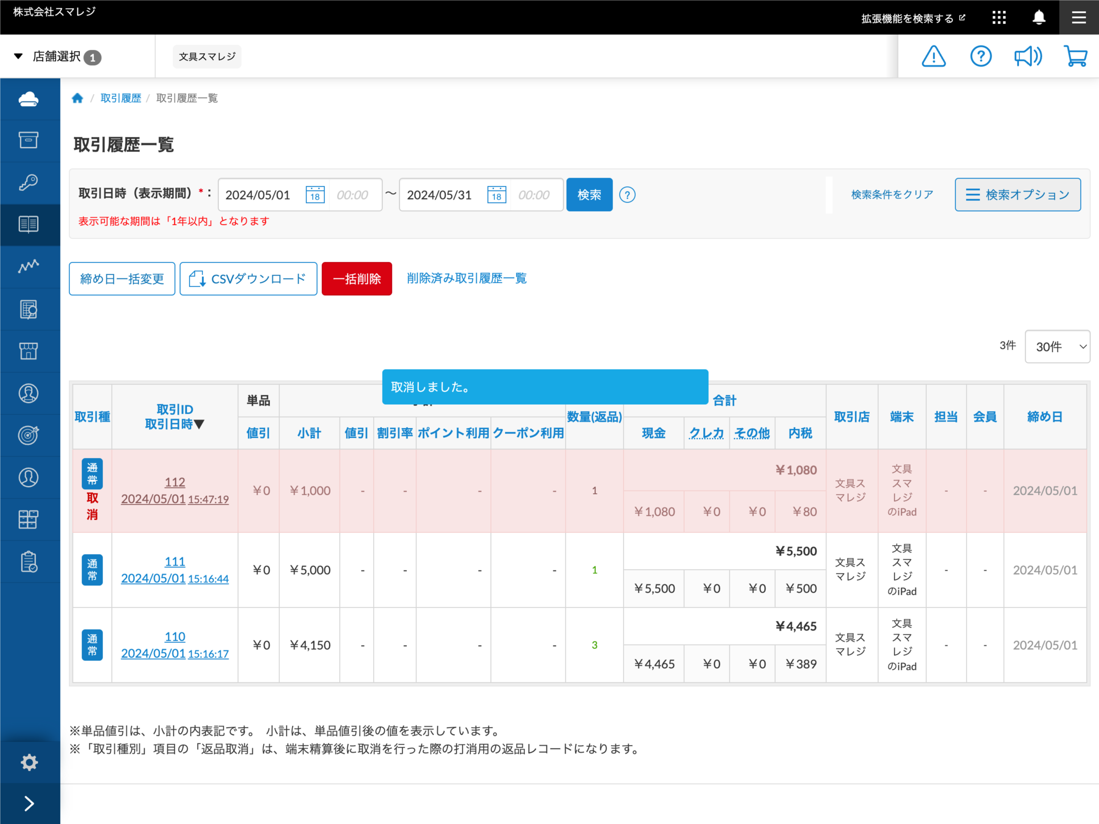Open 拡張機能を検索する link

pos(913,18)
